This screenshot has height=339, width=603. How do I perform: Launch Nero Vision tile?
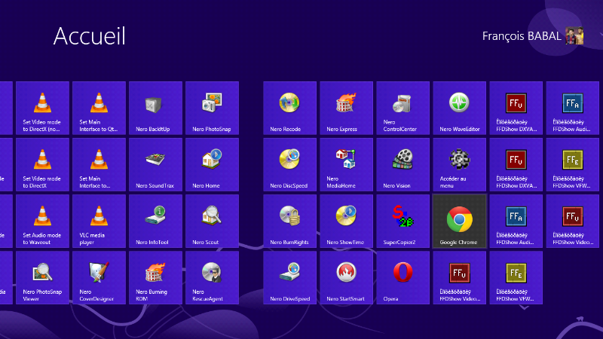[x=403, y=164]
